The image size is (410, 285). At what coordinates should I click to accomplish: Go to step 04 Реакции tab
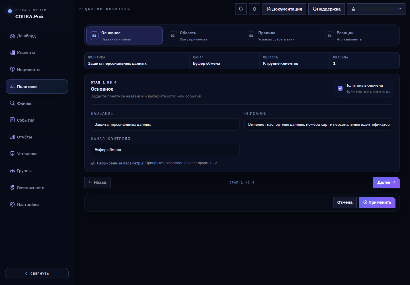coord(360,36)
